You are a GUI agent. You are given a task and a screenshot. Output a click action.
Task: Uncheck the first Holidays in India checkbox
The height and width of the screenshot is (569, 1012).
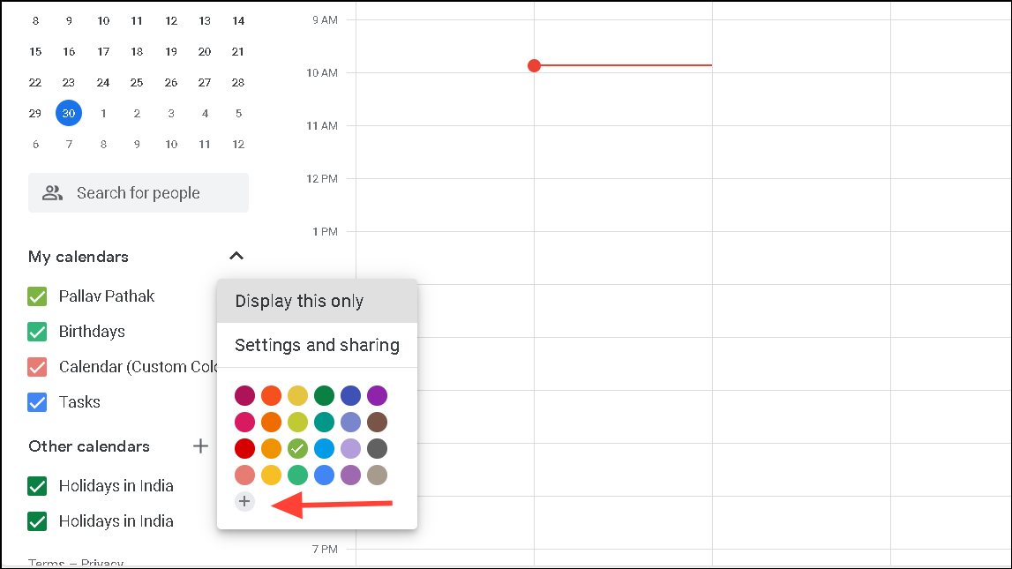(37, 486)
